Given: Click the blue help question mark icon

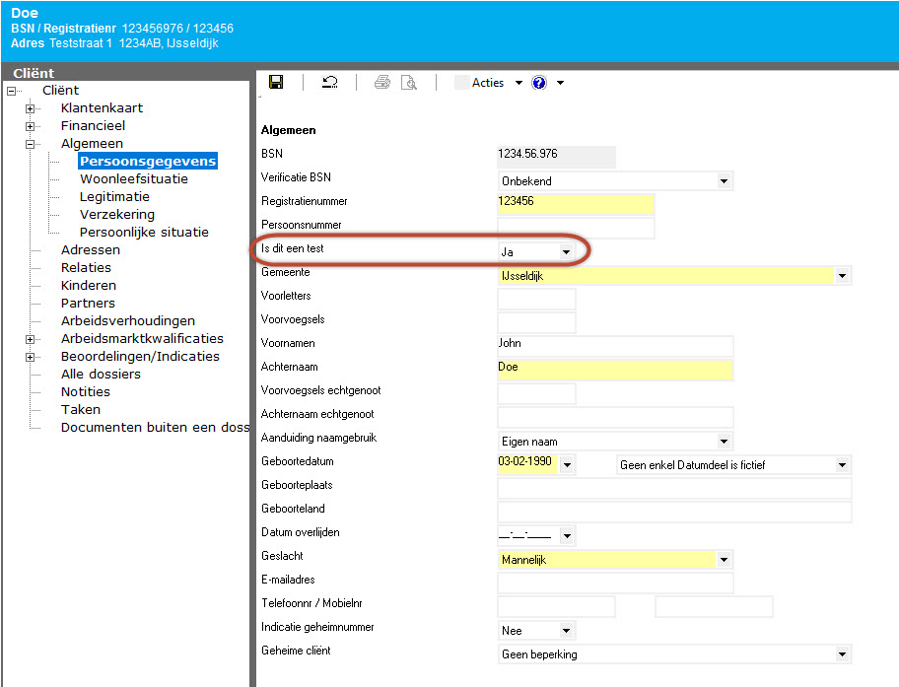Looking at the screenshot, I should pyautogui.click(x=539, y=83).
